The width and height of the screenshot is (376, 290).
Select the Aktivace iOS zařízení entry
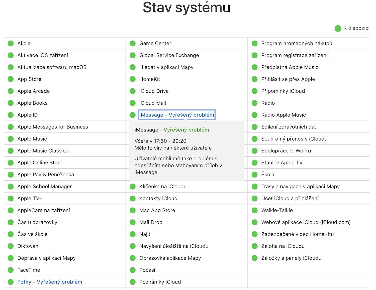(x=43, y=55)
